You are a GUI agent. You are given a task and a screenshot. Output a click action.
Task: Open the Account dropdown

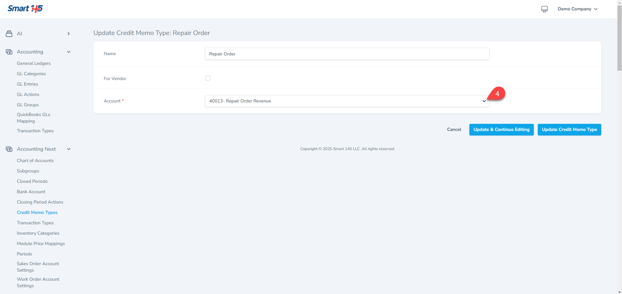pos(347,101)
